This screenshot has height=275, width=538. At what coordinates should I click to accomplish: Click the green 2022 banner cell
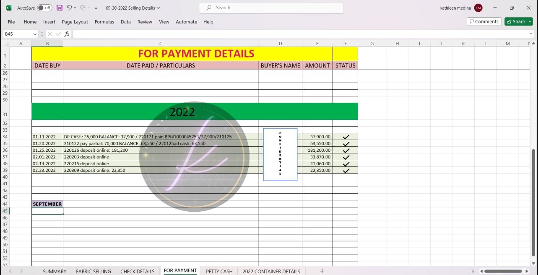[195, 112]
